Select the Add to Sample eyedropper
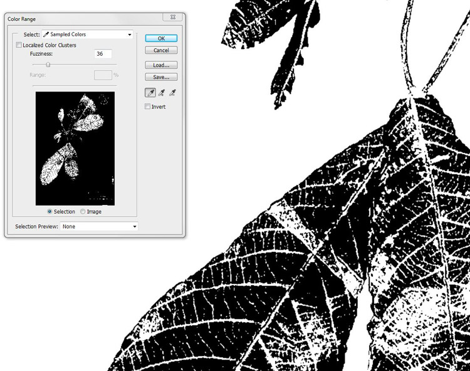This screenshot has height=371, width=470. [162, 93]
